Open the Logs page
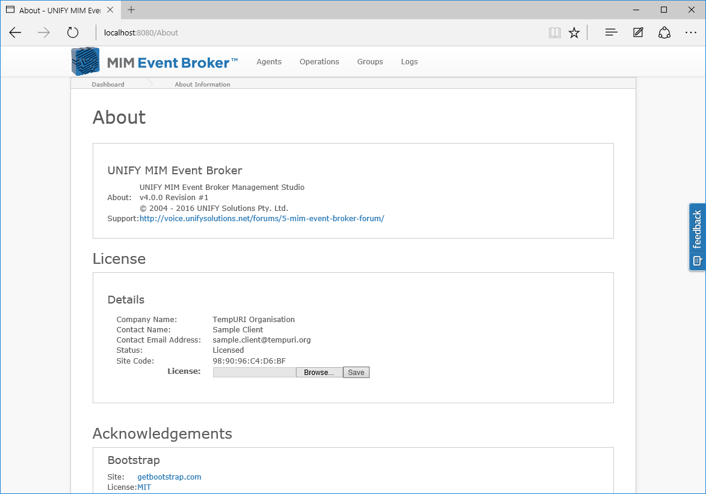The height and width of the screenshot is (494, 706). pyautogui.click(x=409, y=61)
